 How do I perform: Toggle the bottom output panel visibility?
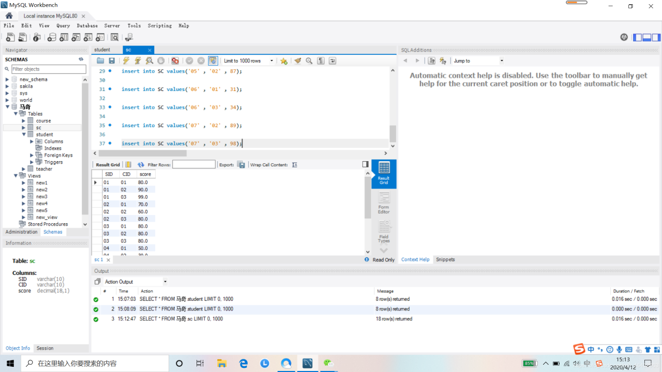[647, 37]
